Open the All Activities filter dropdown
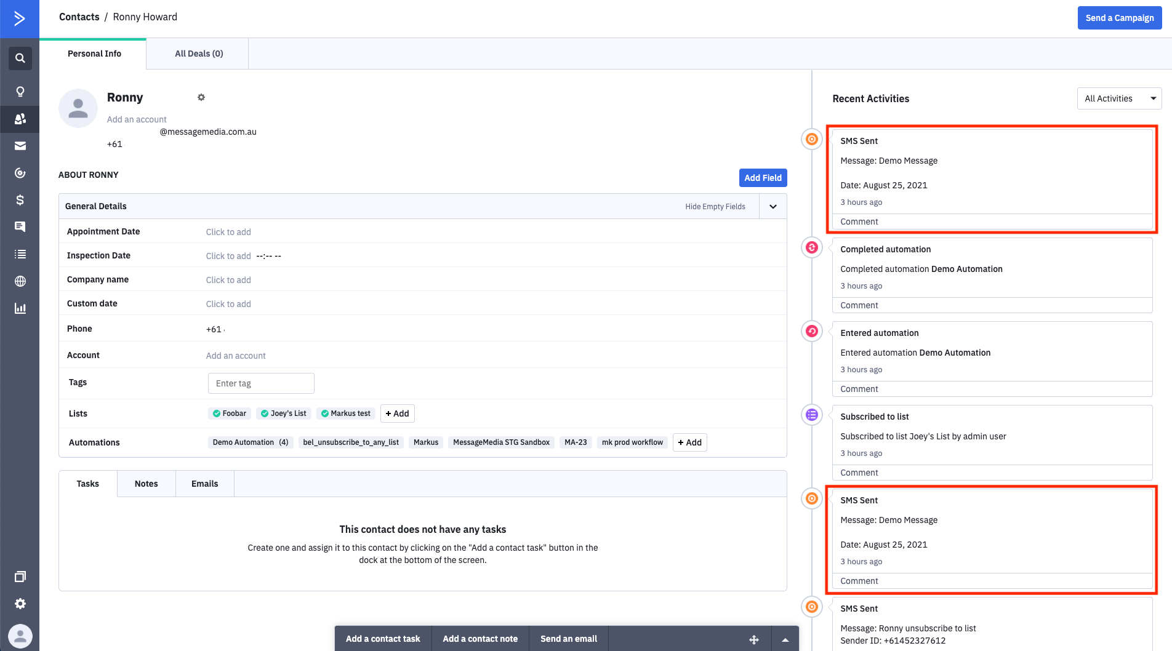This screenshot has height=651, width=1172. 1119,98
